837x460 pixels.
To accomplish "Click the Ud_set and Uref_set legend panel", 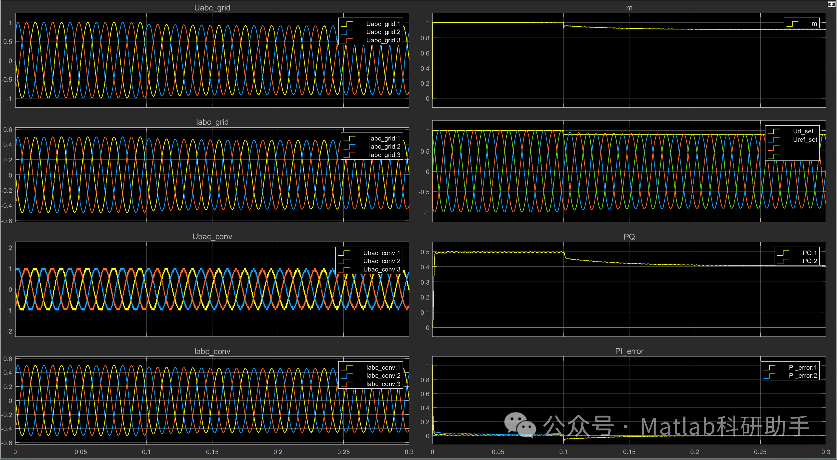I will point(793,143).
